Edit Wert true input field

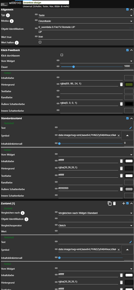tap(86, 37)
